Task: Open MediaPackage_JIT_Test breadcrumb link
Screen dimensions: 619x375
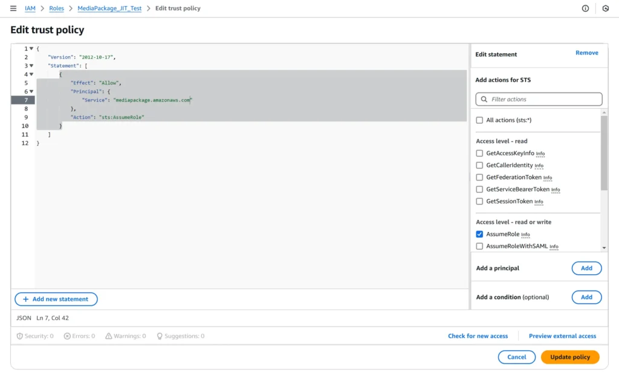Action: [x=109, y=8]
